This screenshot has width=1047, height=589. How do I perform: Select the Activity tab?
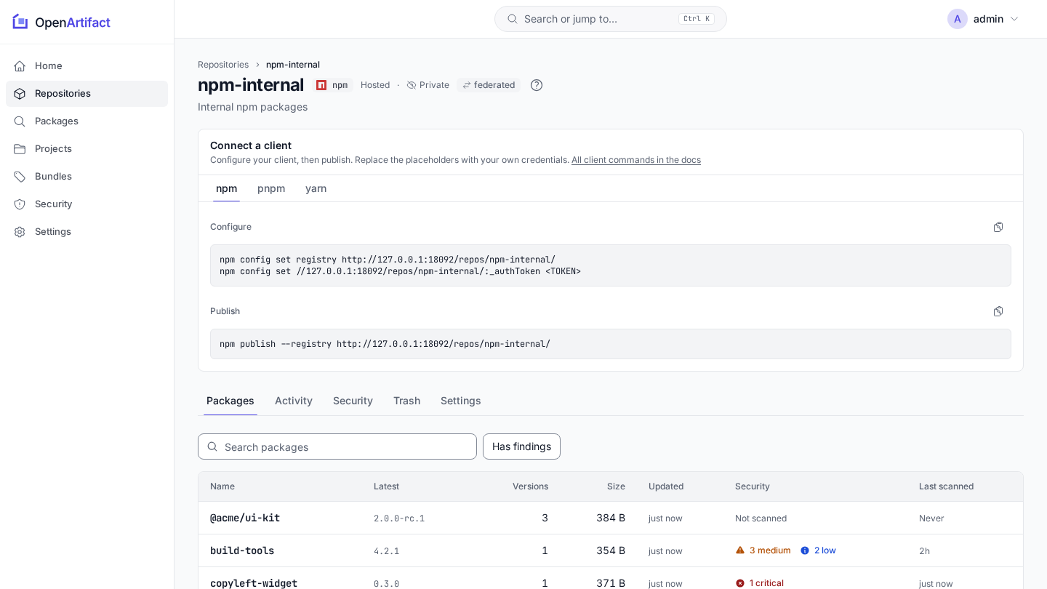point(294,401)
